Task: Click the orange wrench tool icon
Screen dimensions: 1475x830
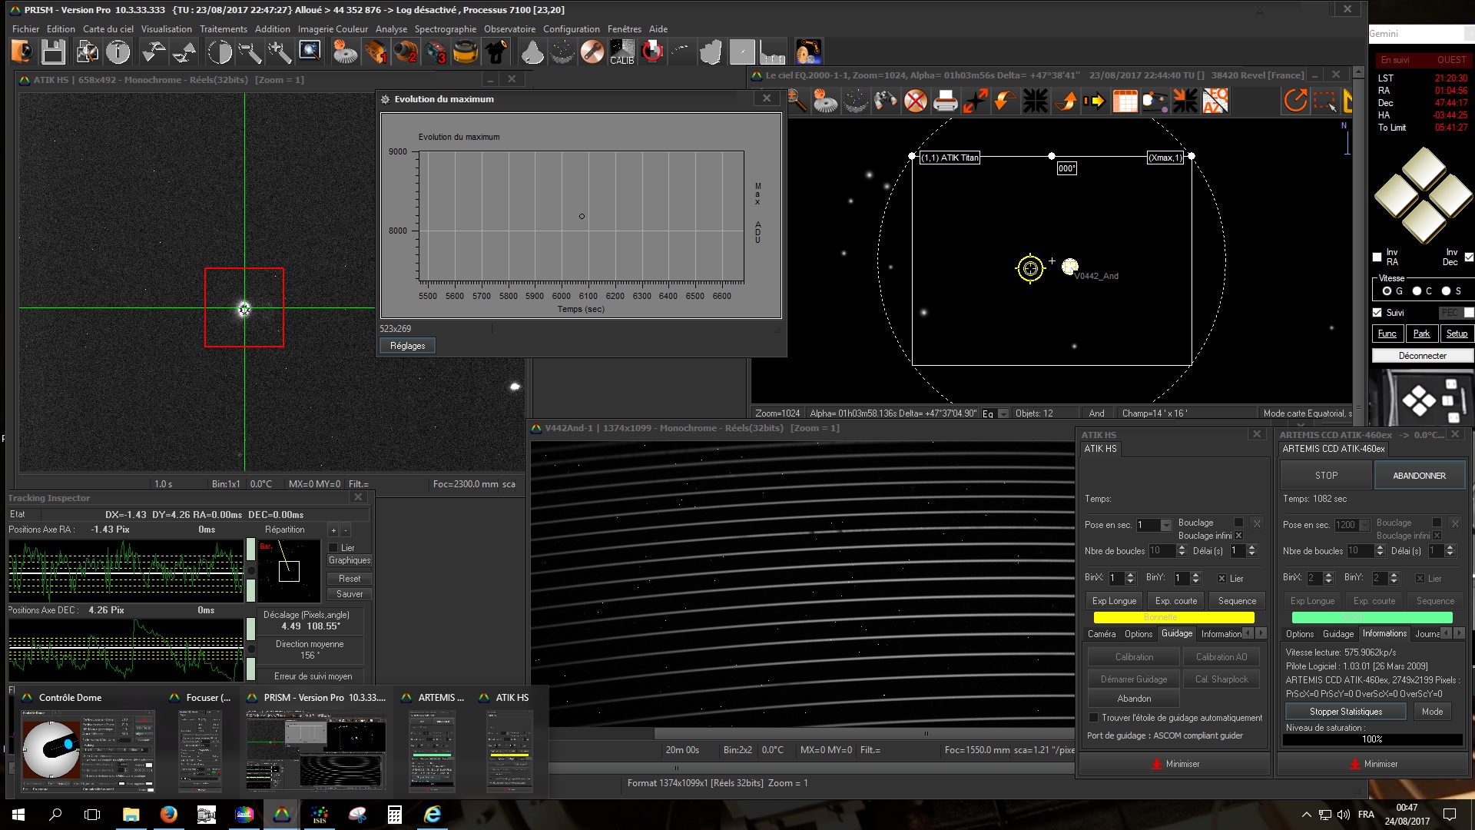Action: 592,52
